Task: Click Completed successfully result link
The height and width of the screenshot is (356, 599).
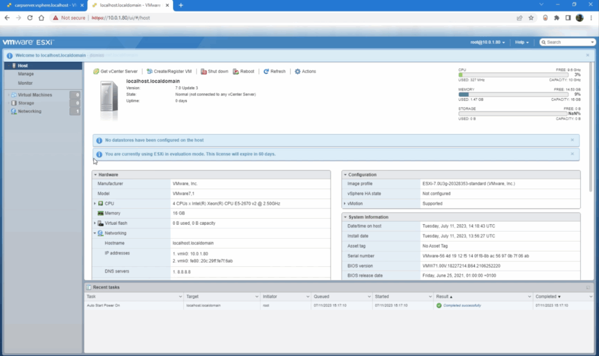Action: point(462,305)
